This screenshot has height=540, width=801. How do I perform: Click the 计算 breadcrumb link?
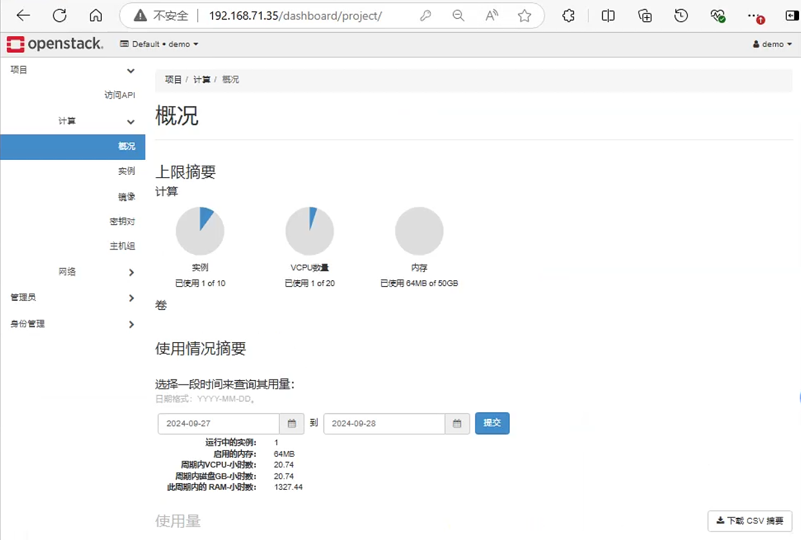[x=202, y=80]
